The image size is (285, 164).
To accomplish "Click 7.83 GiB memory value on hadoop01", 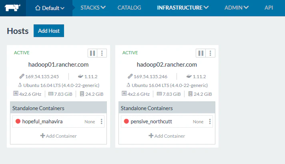I will point(63,94).
